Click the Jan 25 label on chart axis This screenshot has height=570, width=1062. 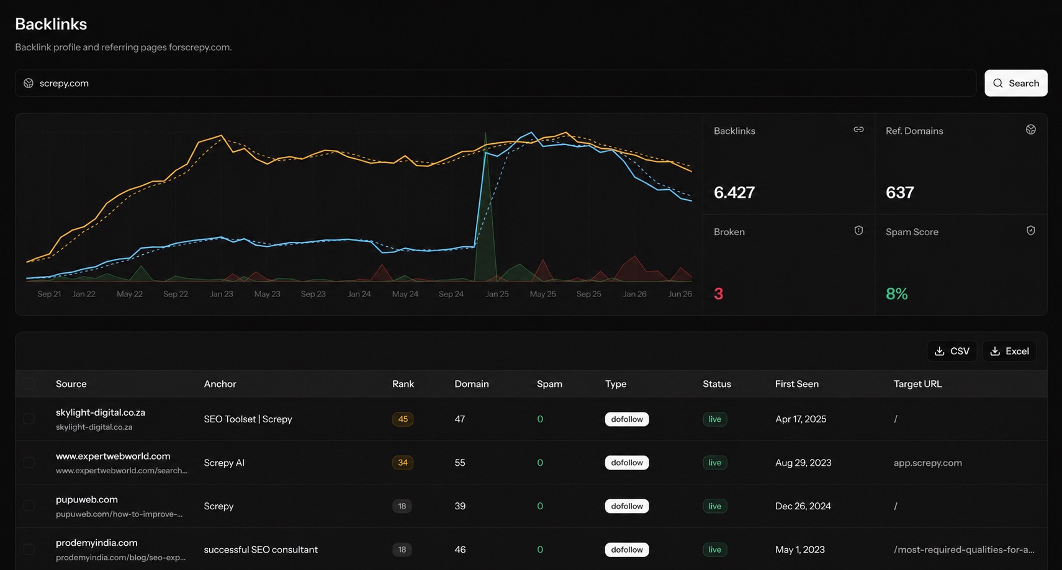pos(497,294)
